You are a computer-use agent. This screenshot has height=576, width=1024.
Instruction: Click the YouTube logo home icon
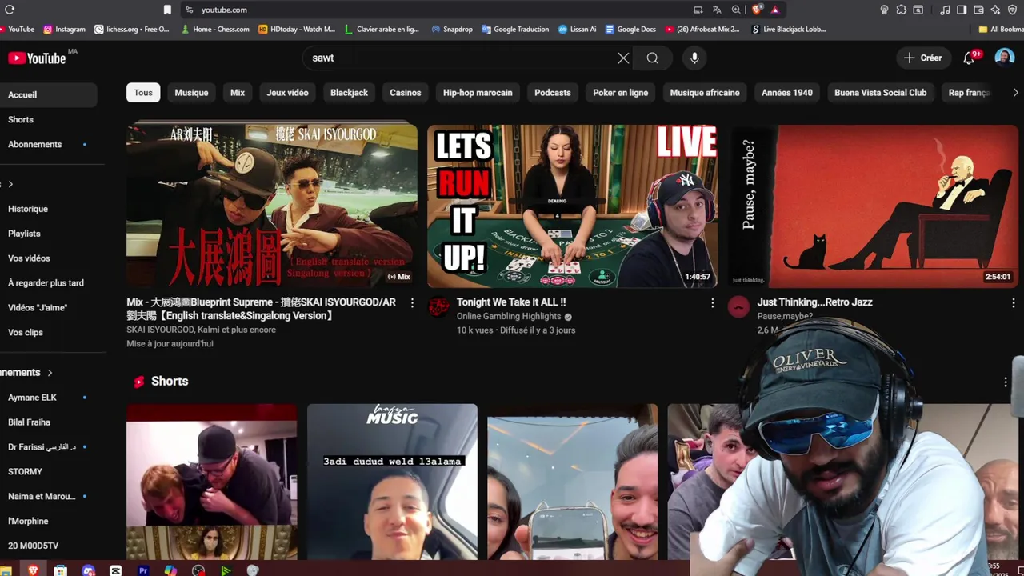click(37, 58)
